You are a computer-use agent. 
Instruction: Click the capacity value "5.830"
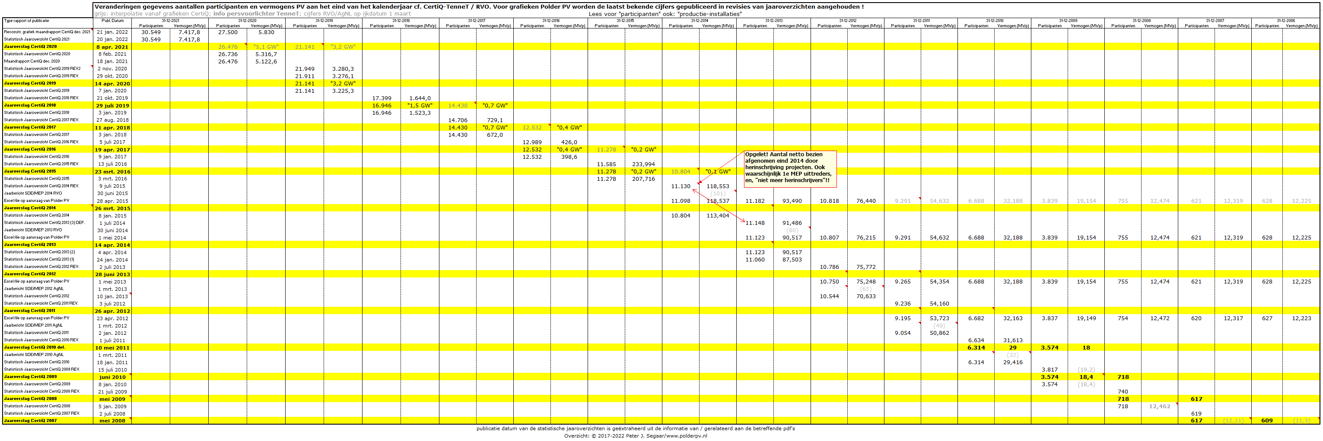pyautogui.click(x=266, y=32)
